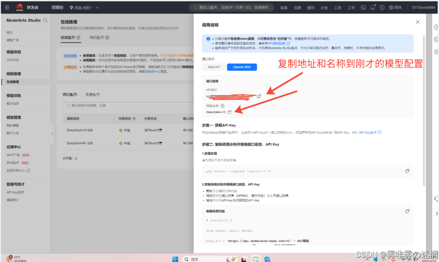Focus the cloud service search field in header

(232, 7)
